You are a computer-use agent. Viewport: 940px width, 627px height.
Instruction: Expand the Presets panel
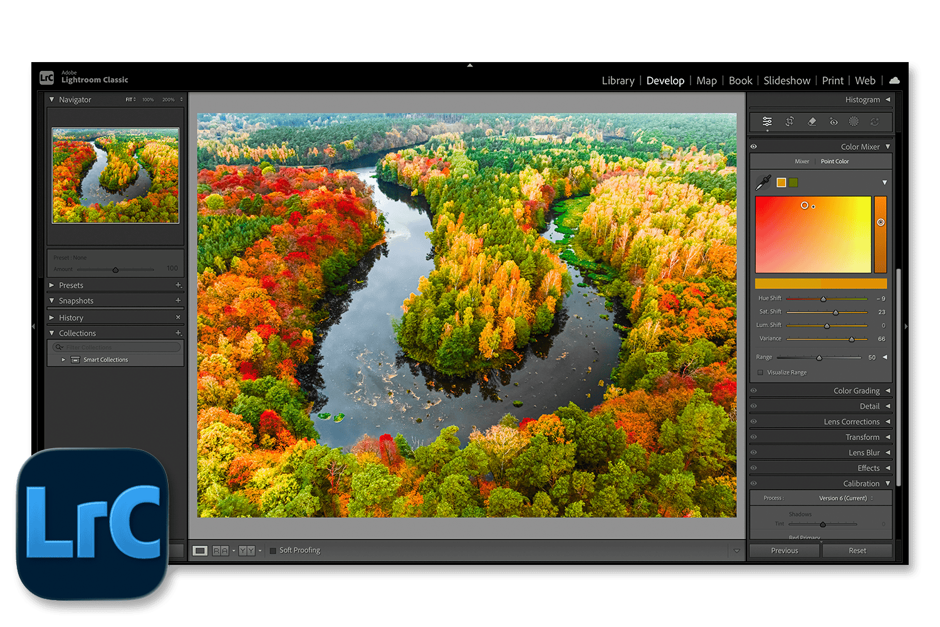52,285
